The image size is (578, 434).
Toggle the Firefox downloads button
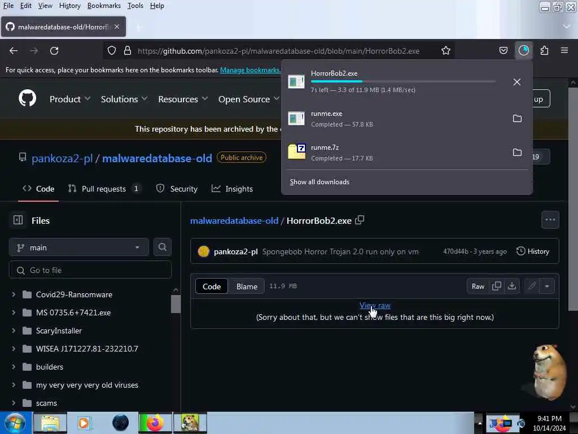coord(523,50)
